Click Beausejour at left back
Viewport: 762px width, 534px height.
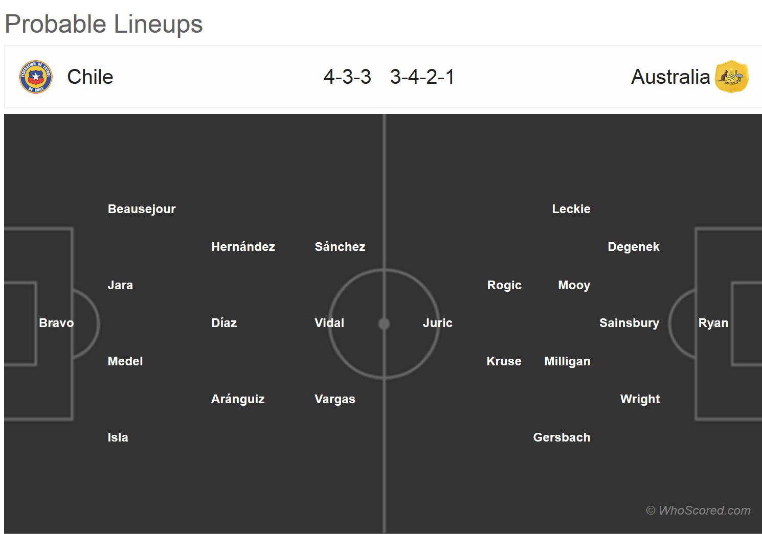142,209
